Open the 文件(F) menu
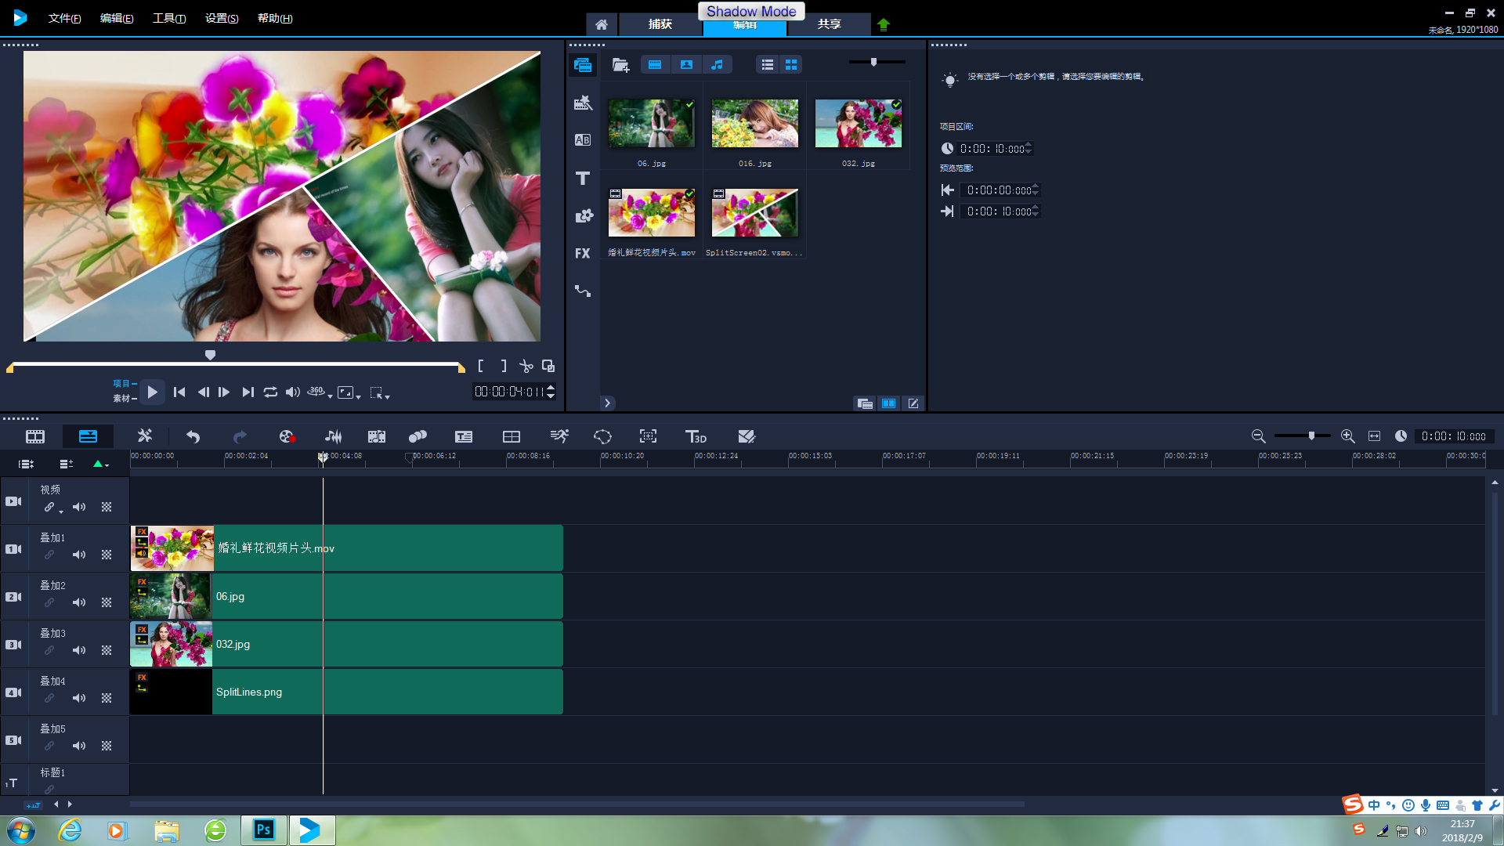This screenshot has height=846, width=1504. [x=64, y=18]
